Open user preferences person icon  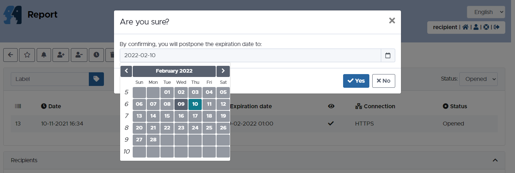[x=476, y=27]
